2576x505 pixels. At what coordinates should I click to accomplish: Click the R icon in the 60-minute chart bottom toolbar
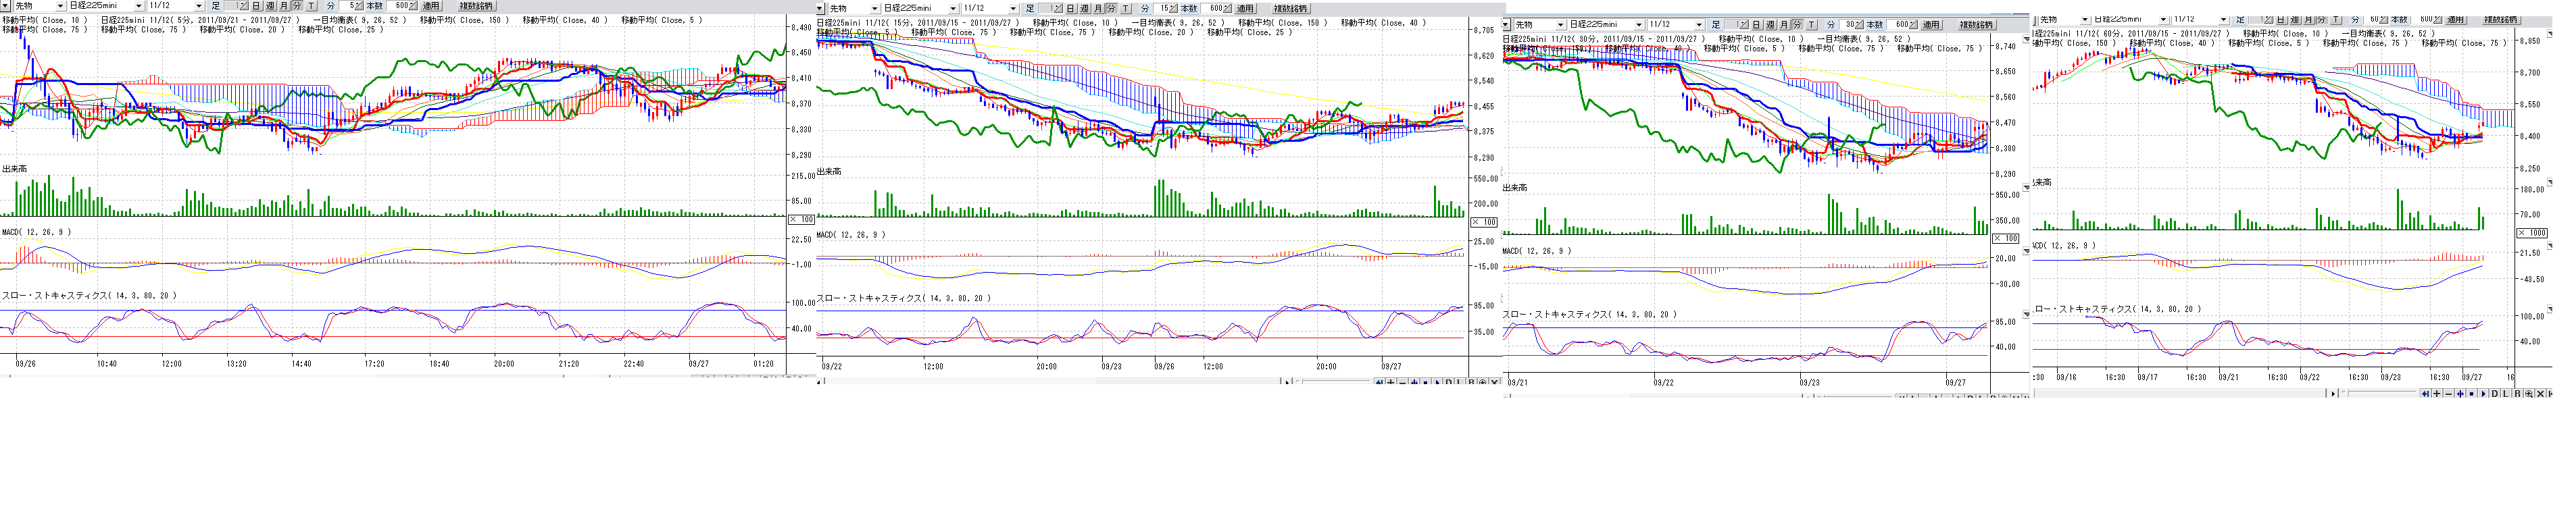tap(2517, 394)
